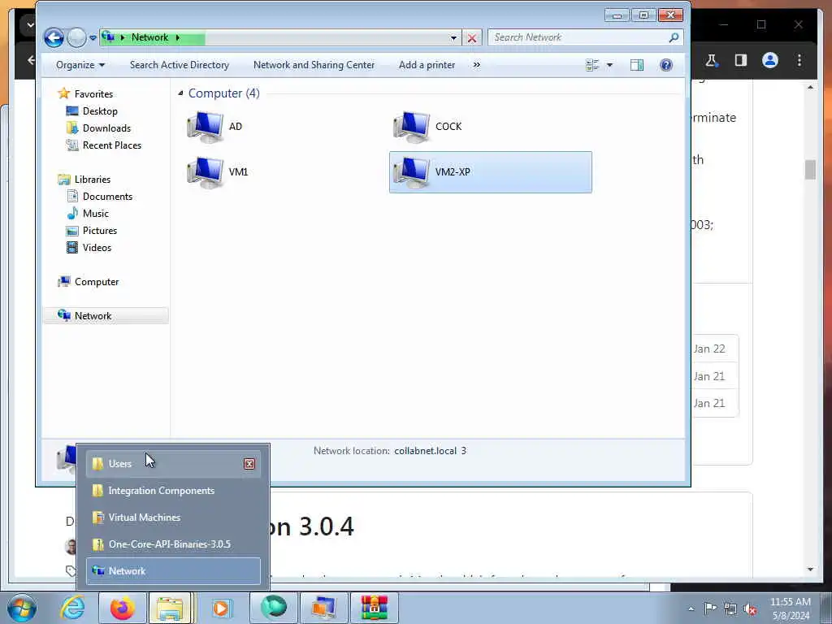Screen dimensions: 832x624
Task: Toggle browser side panel icon
Action: pyautogui.click(x=741, y=60)
